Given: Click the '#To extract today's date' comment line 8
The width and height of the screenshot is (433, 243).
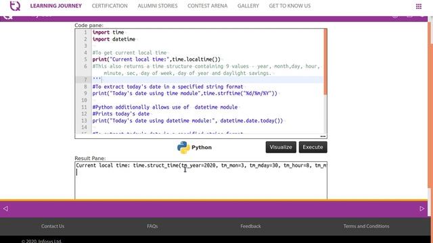Looking at the screenshot, I should (x=168, y=86).
